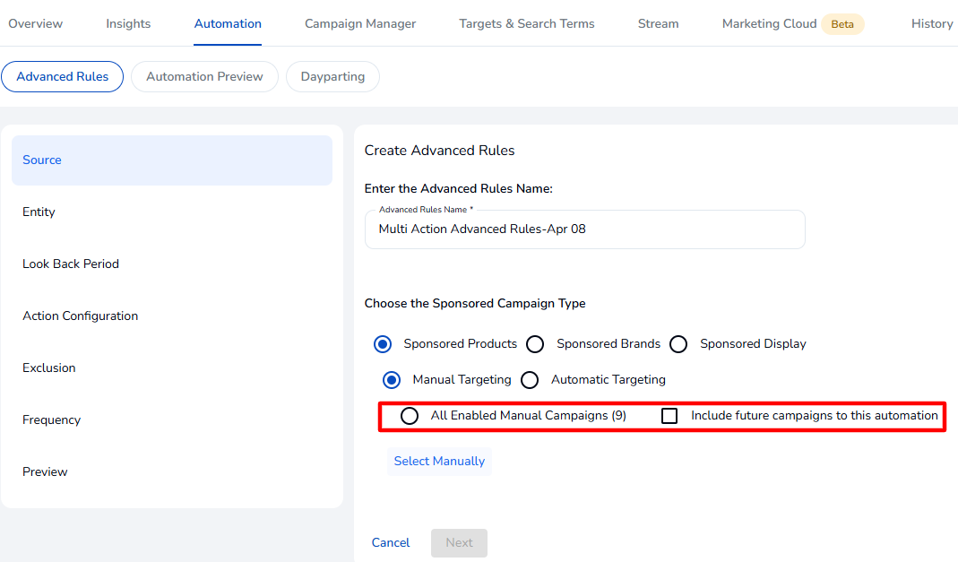The image size is (958, 562).
Task: Jump to the Look Back Period step
Action: coord(71,264)
